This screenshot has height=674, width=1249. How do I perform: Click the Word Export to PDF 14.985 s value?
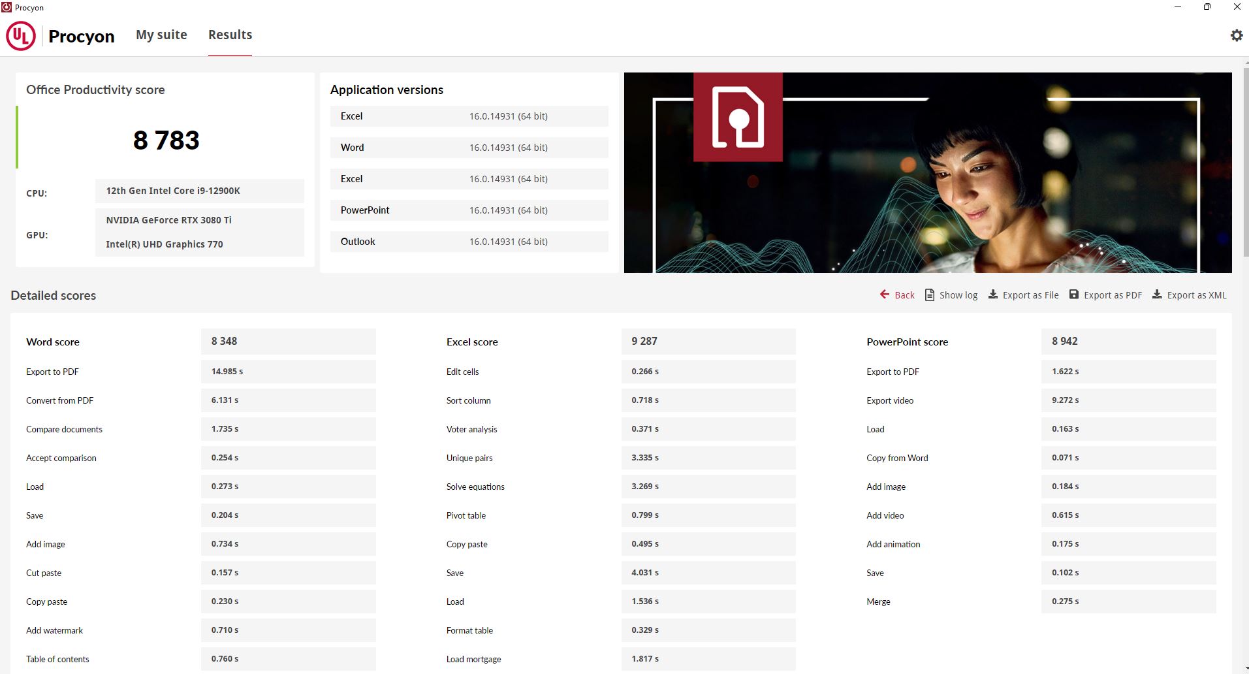289,372
